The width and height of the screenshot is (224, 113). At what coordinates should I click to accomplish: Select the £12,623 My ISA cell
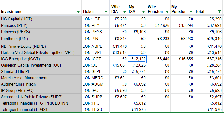click(137, 65)
